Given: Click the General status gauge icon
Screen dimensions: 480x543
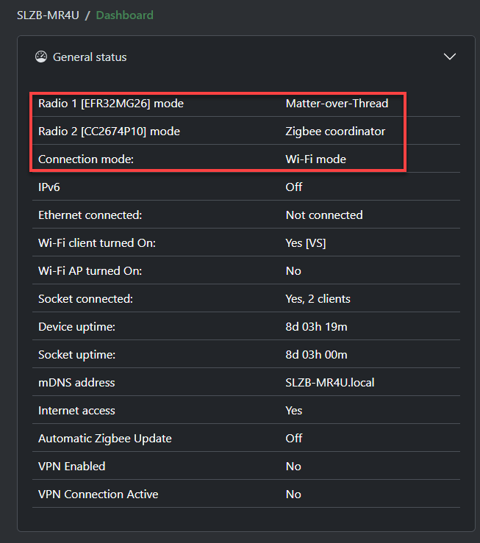Looking at the screenshot, I should tap(41, 57).
